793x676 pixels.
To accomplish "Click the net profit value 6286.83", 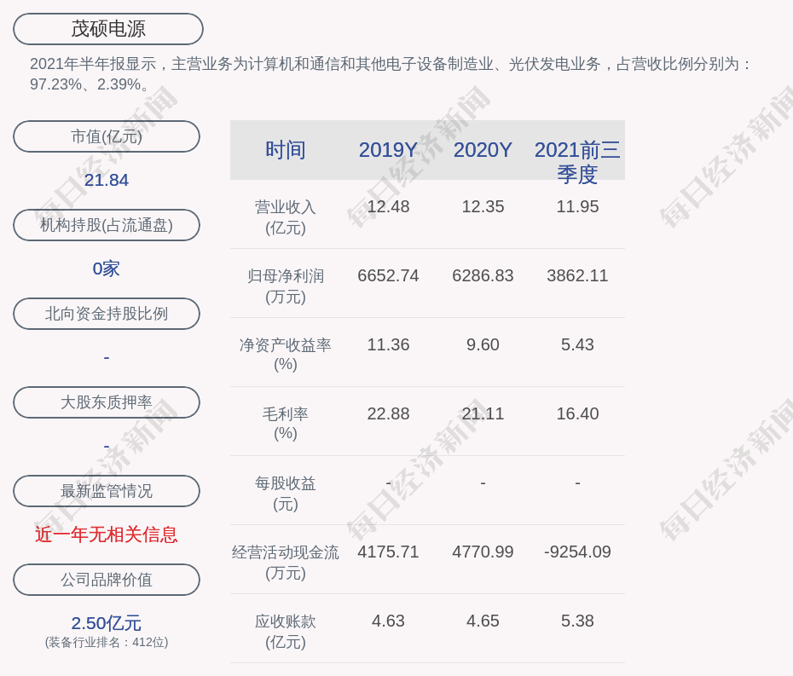I will [x=483, y=275].
